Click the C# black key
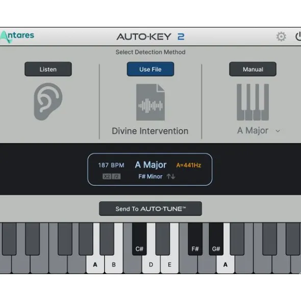301x301 pixels. pyautogui.click(x=139, y=239)
